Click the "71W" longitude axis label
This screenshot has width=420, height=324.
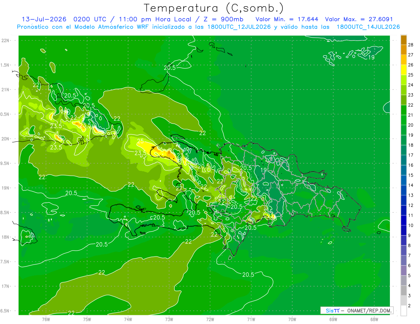pos(251,319)
